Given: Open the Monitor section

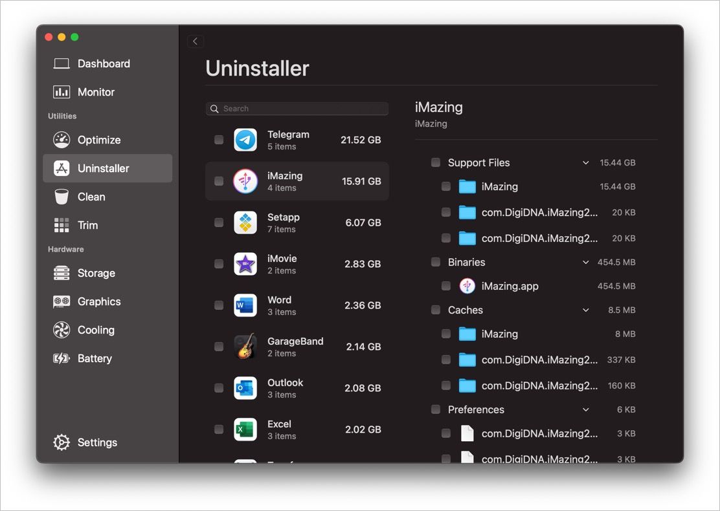Looking at the screenshot, I should pyautogui.click(x=107, y=92).
